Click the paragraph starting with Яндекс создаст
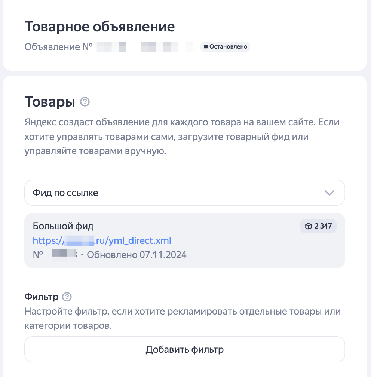Image resolution: width=371 pixels, height=377 pixels. 182,137
